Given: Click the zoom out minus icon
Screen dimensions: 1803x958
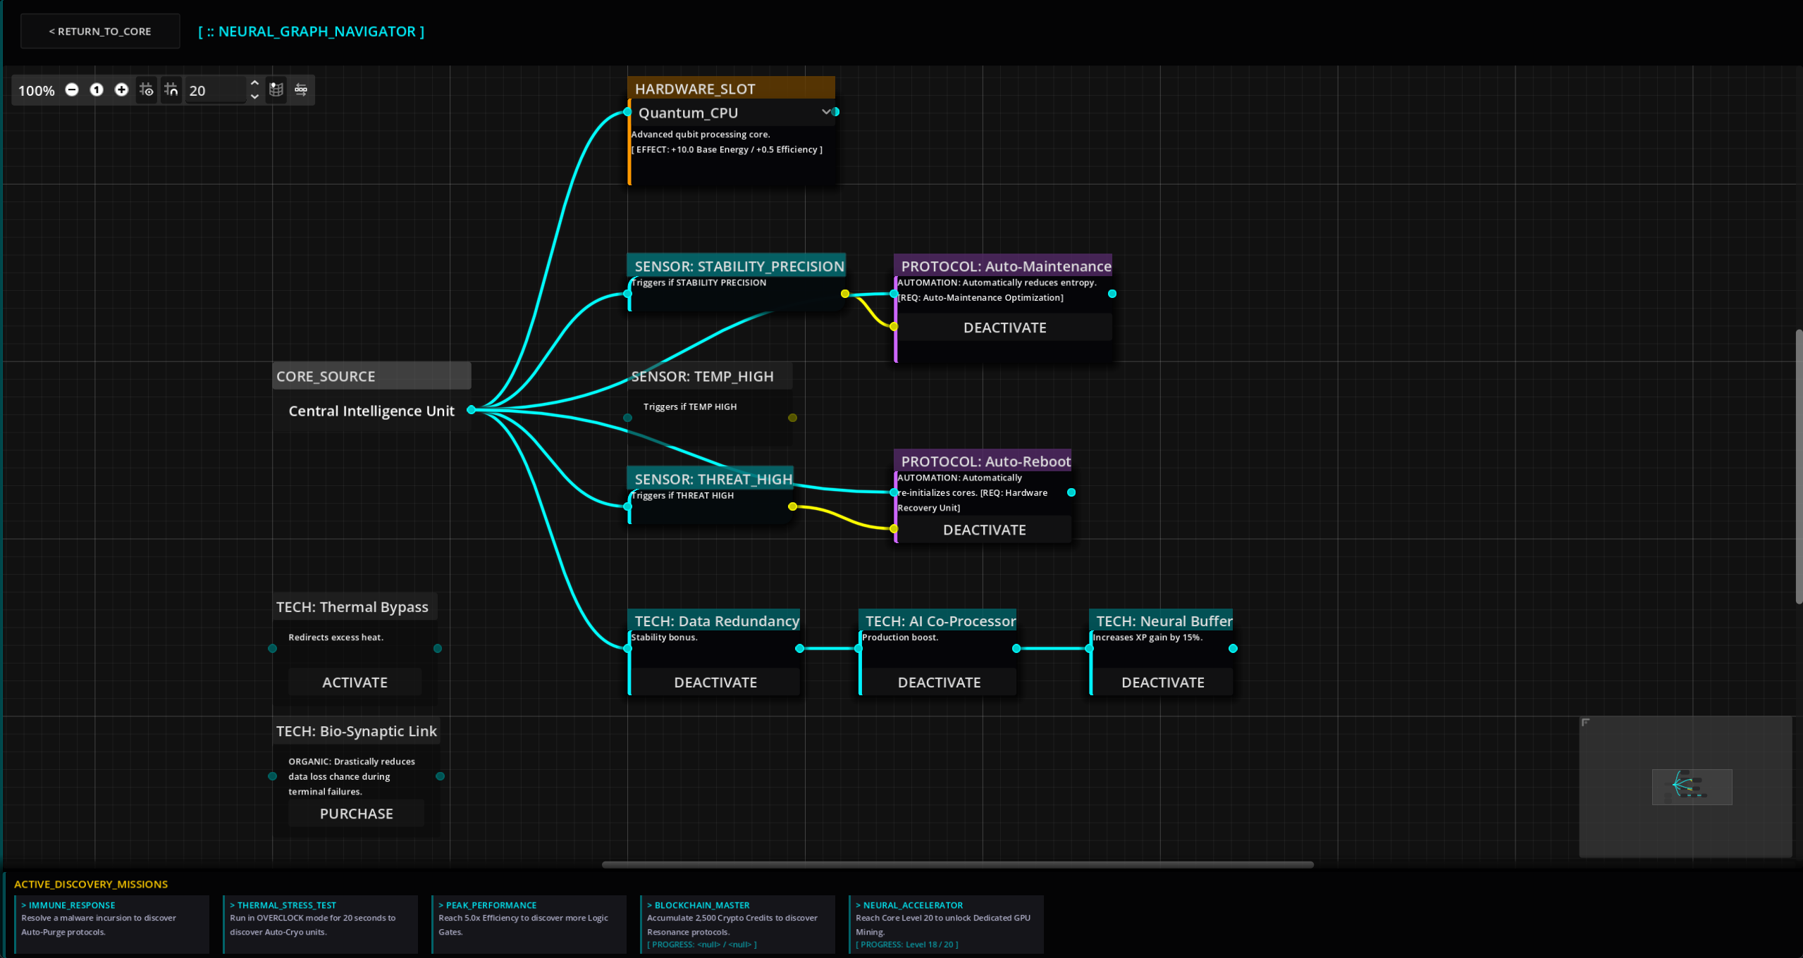Looking at the screenshot, I should click(x=72, y=89).
